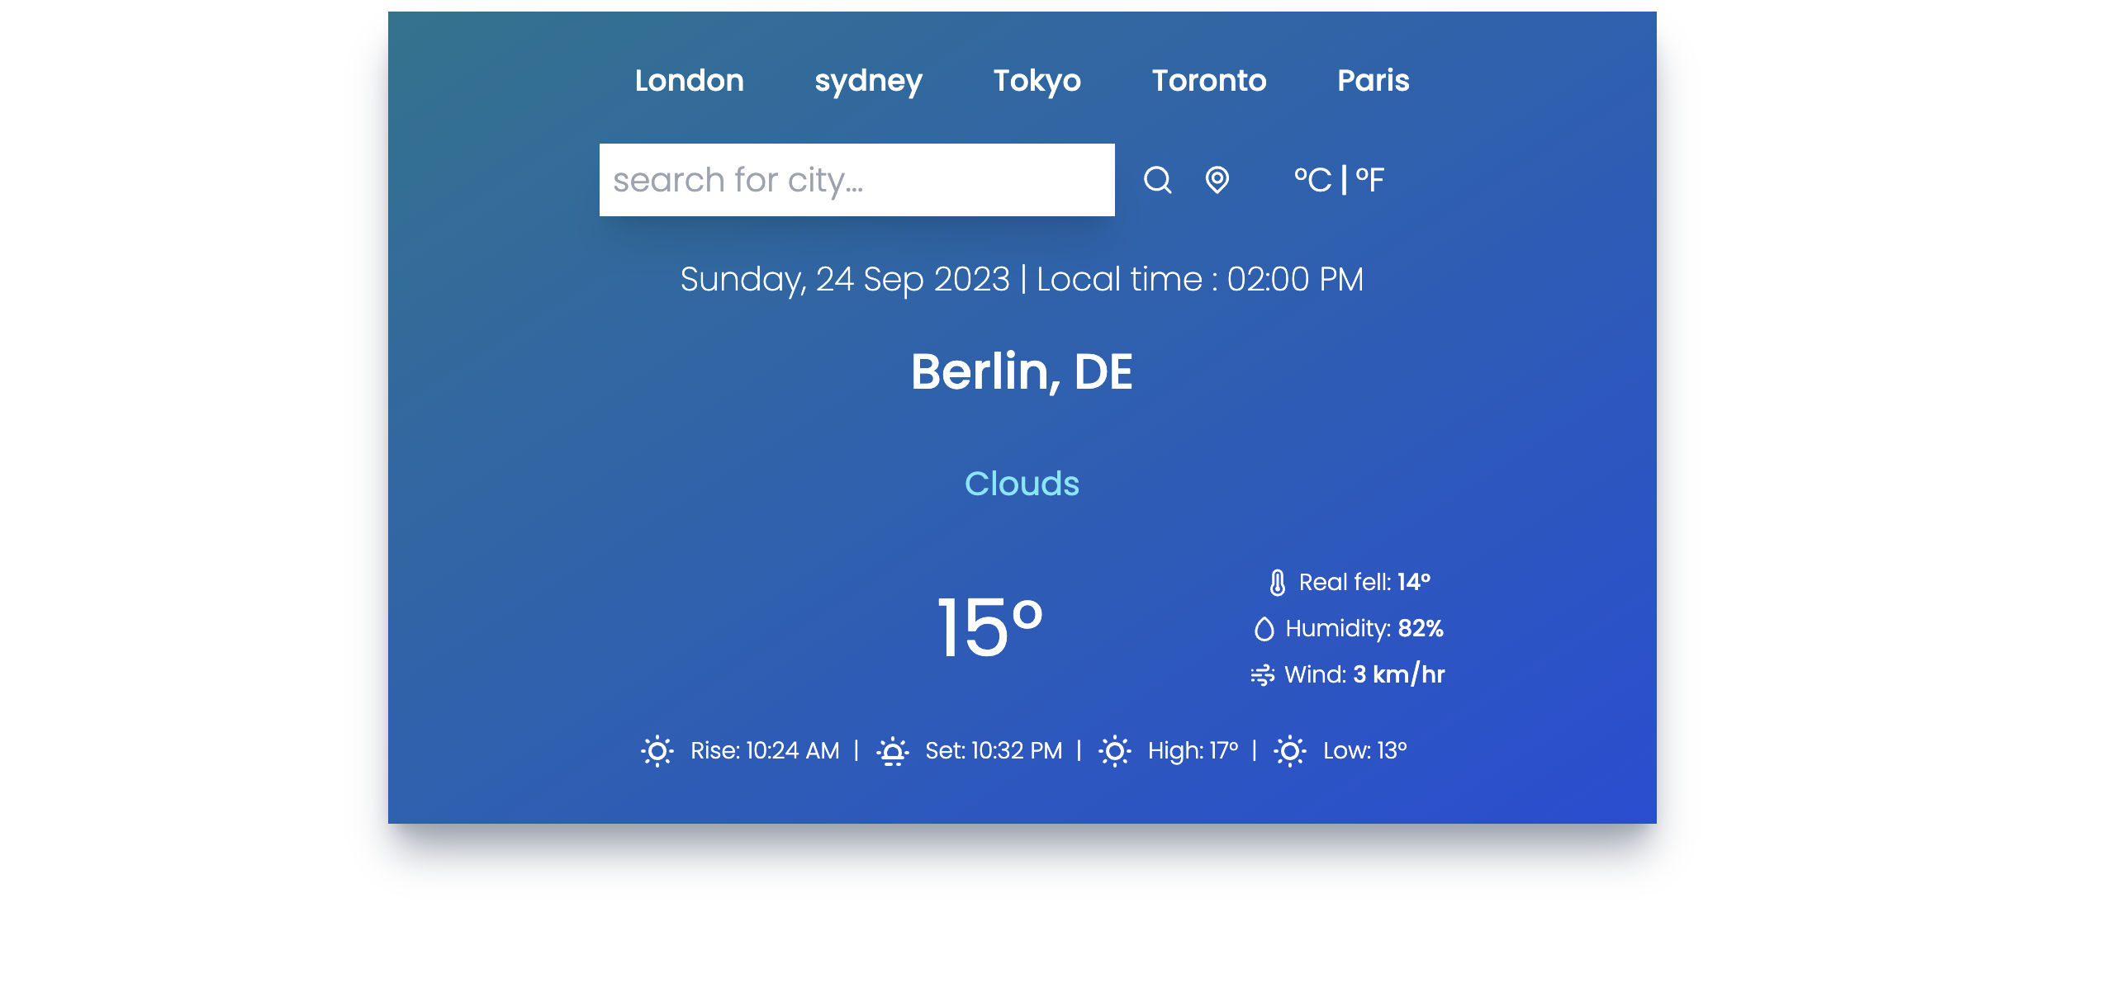Focus the search for city field
This screenshot has width=2116, height=1002.
click(856, 180)
